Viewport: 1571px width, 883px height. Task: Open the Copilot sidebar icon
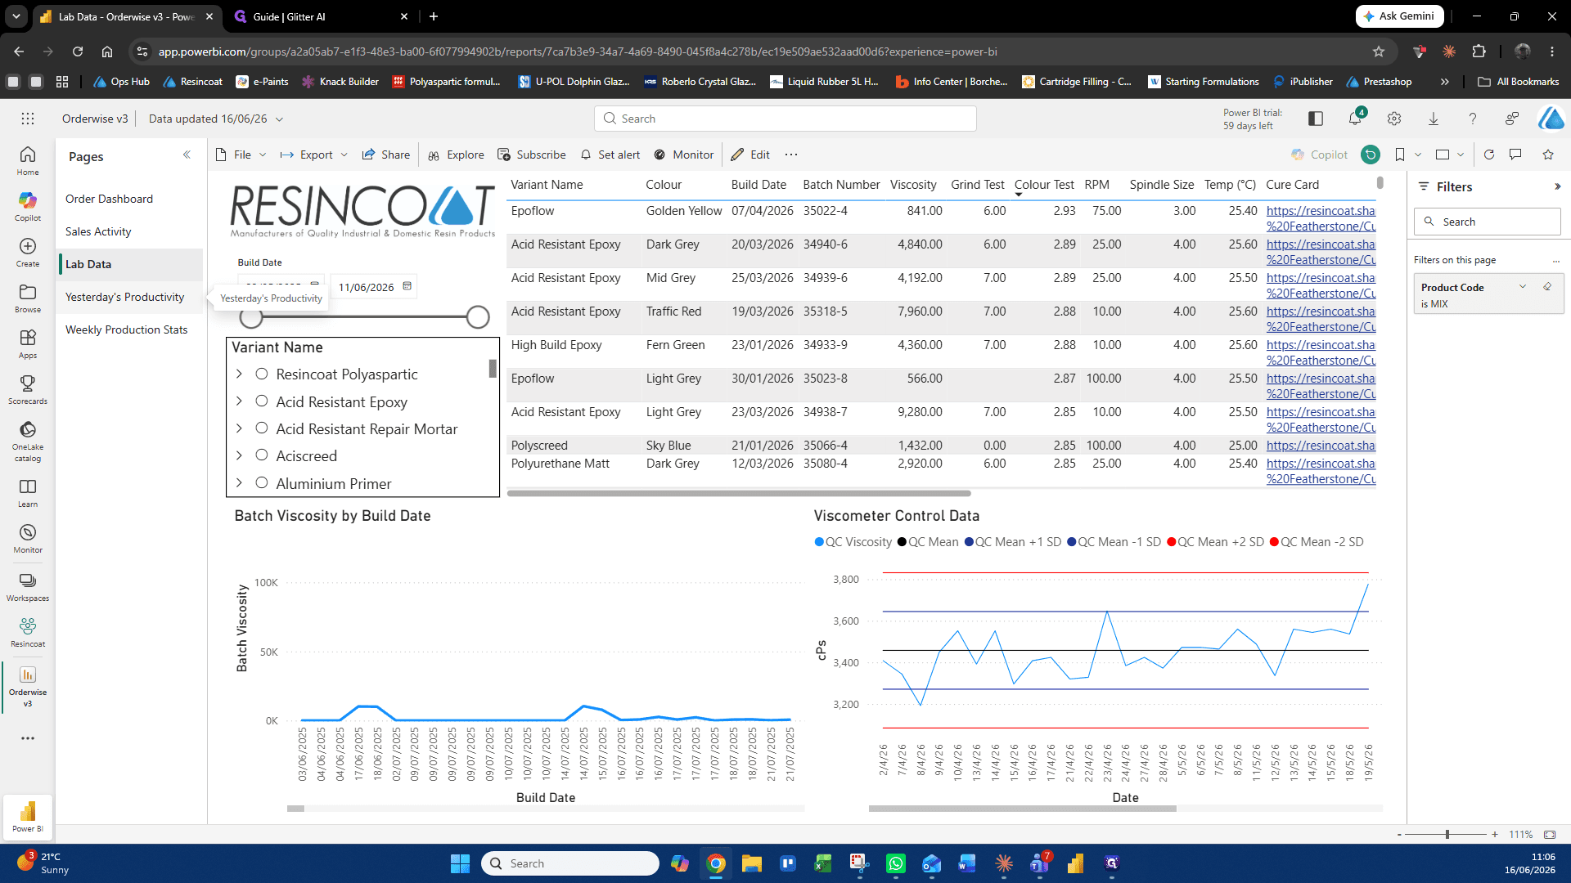[x=28, y=206]
